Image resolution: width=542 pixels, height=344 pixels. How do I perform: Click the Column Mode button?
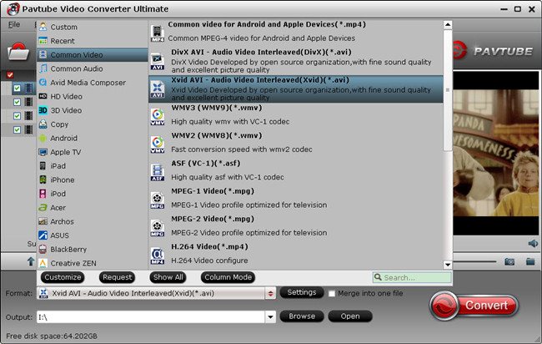click(x=228, y=277)
